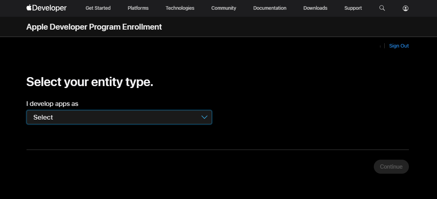Visit the Community navigation link
Image resolution: width=437 pixels, height=199 pixels.
tap(224, 8)
